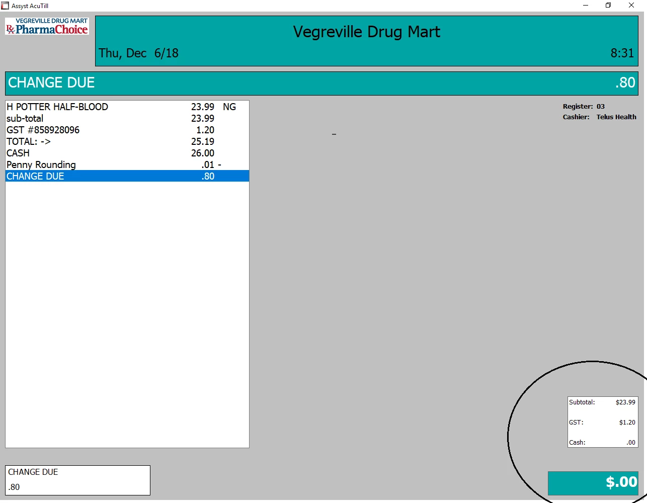647x503 pixels.
Task: Click the $.00 teal total box
Action: point(593,483)
